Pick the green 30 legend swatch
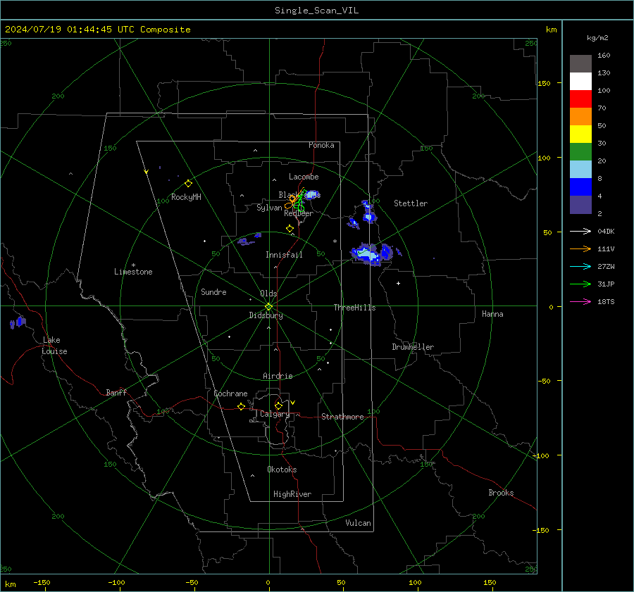This screenshot has width=634, height=592. click(580, 151)
